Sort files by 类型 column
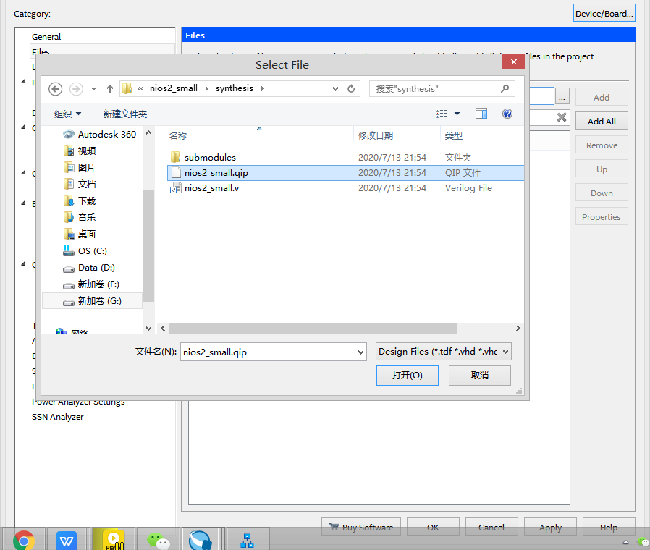 point(454,135)
